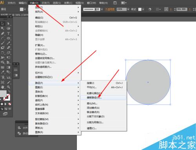Image resolution: width=196 pixels, height=150 pixels.
Task: Open the 样式 graphic style dropdown
Action: [x=143, y=9]
